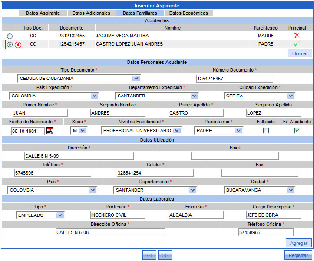The image size is (314, 261).
Task: Click document number 1254215457 in the table
Action: click(x=72, y=44)
